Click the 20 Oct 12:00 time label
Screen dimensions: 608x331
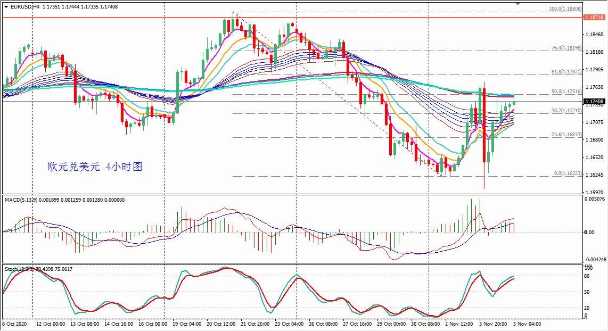point(221,324)
